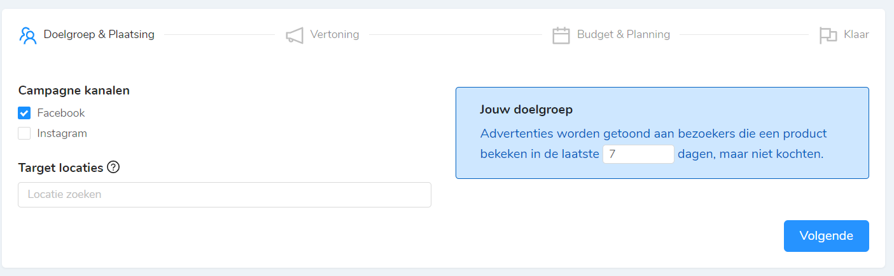894x276 pixels.
Task: Enable the Instagram channel checkbox
Action: tap(24, 133)
